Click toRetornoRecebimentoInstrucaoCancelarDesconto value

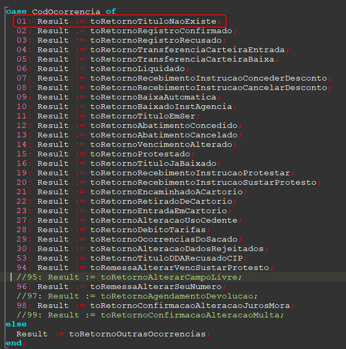coord(209,88)
